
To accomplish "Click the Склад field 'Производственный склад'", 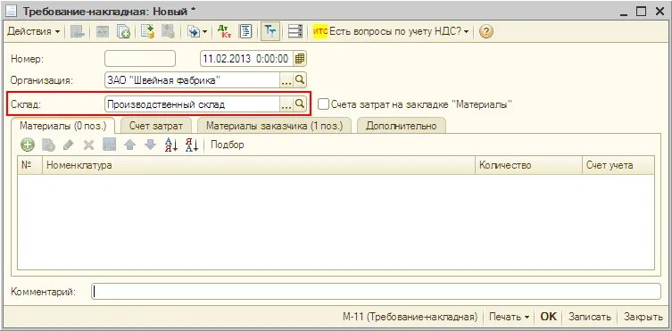I will (192, 103).
